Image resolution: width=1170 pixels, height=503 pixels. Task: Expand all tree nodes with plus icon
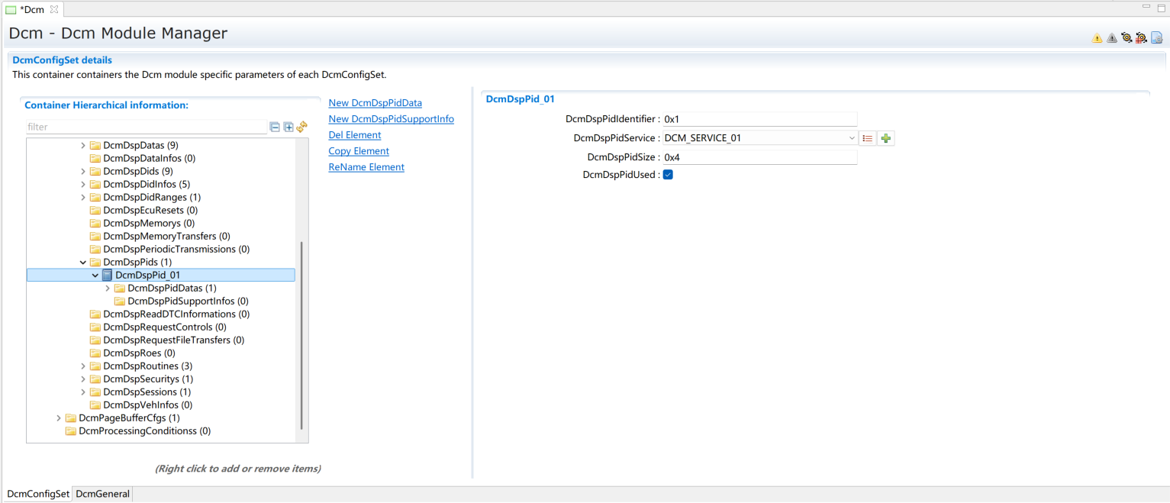click(288, 127)
